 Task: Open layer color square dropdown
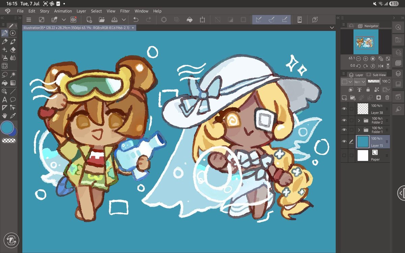tap(347, 82)
